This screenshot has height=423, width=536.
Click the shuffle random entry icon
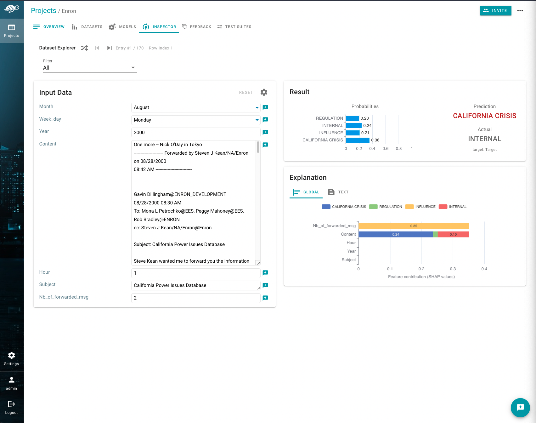click(x=84, y=48)
